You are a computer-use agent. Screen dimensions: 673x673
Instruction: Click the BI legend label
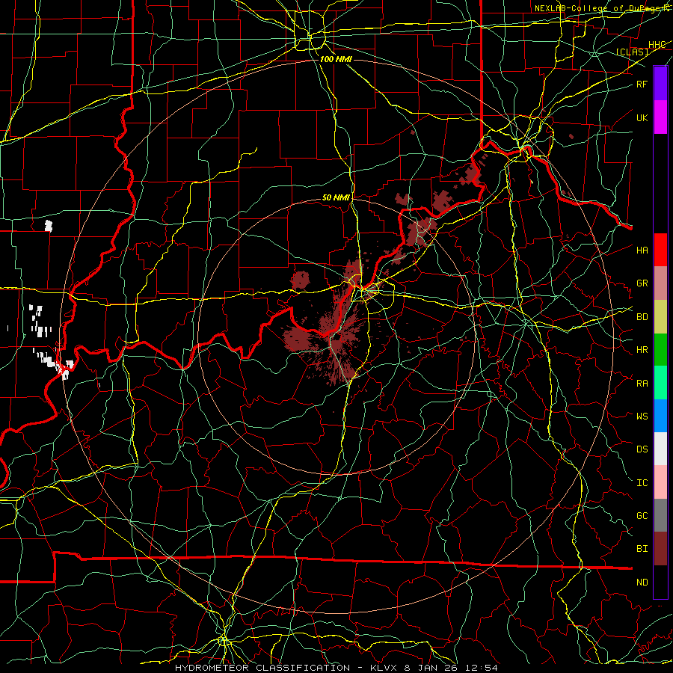tap(642, 549)
